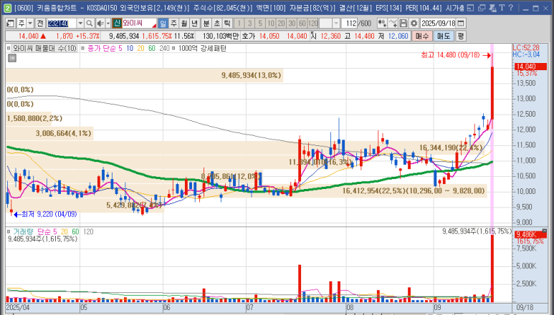
Task: Click the line chart conversion icon
Action: point(393,23)
